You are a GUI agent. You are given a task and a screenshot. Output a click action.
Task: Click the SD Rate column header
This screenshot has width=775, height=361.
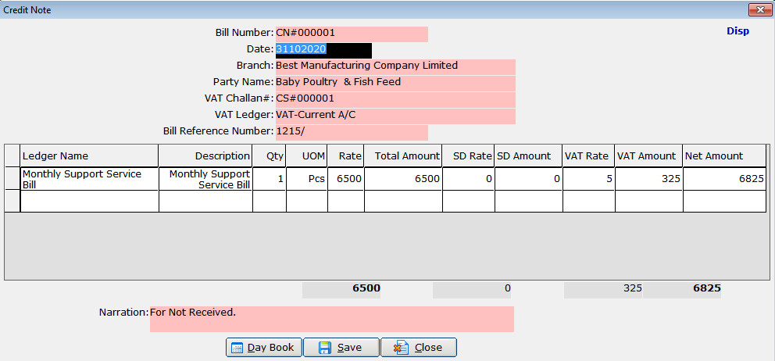(x=469, y=156)
